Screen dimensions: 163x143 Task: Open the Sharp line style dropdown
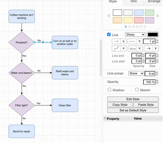pos(135,35)
